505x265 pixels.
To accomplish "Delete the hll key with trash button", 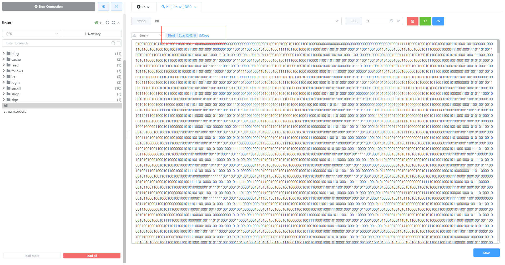I will point(412,21).
